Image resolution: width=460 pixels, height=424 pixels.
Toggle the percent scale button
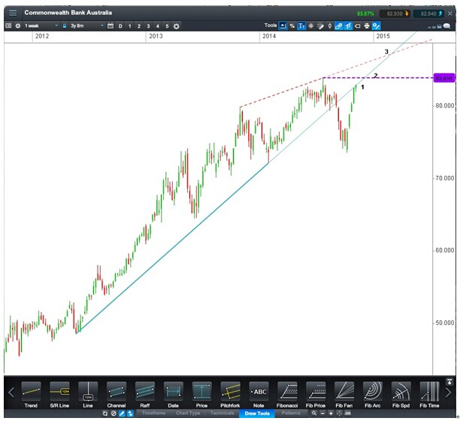point(292,26)
